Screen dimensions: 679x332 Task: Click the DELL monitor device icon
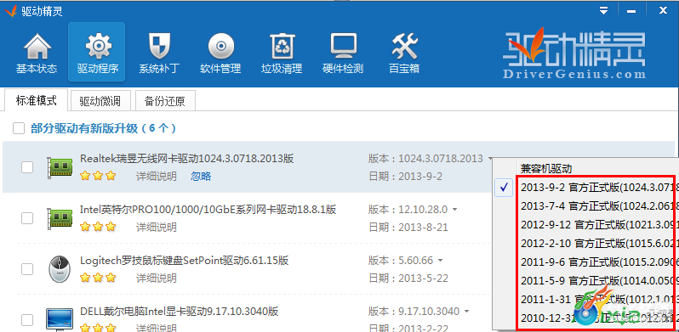(60, 319)
